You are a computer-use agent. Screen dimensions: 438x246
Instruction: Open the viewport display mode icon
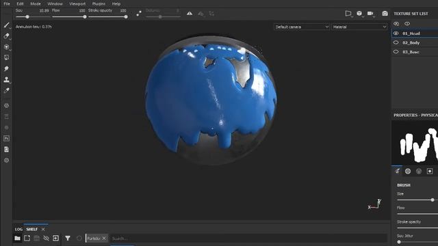tap(348, 14)
